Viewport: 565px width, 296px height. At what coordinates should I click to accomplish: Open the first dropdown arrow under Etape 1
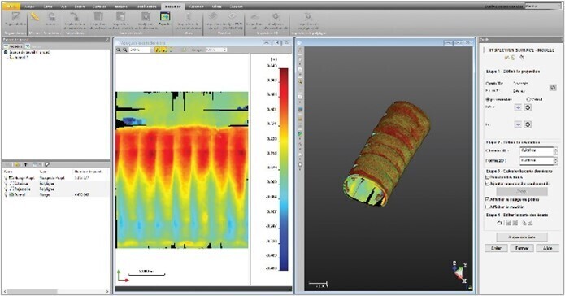[x=518, y=107]
